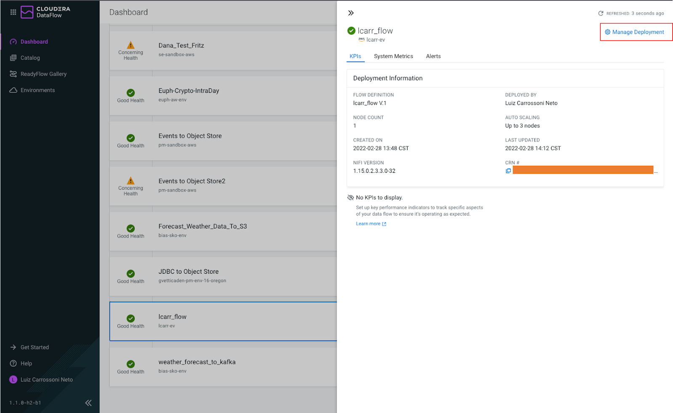Open Environments in the sidebar

tap(37, 90)
